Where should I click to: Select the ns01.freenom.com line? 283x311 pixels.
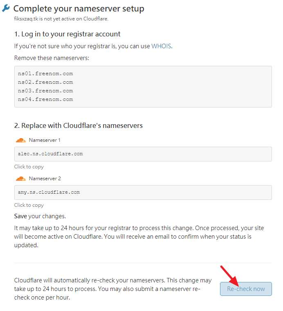[45, 74]
